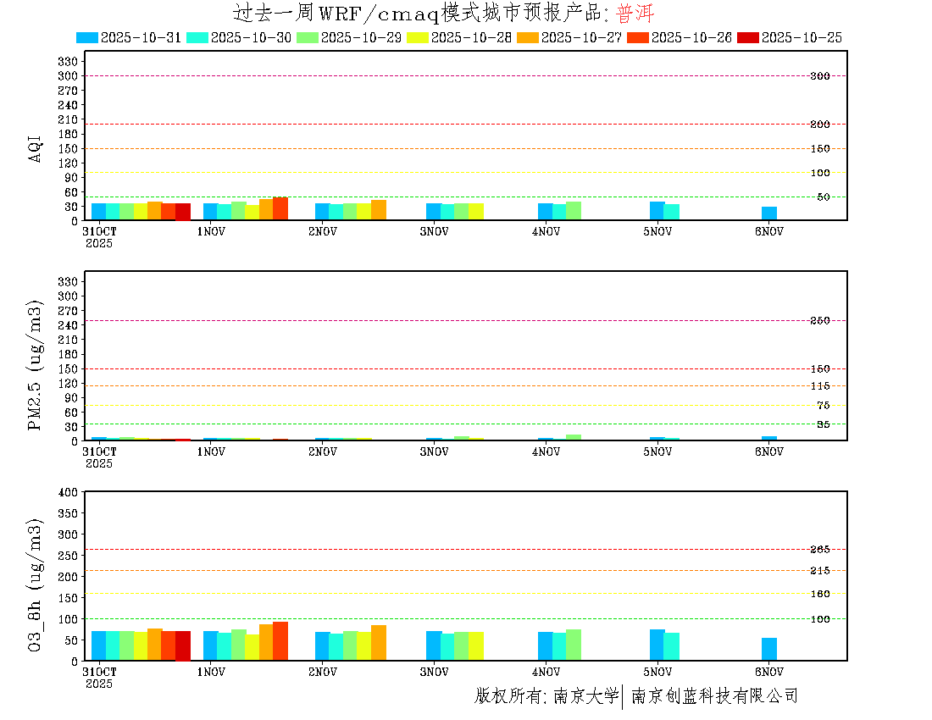Click the O3_8h (ug/m3) y-axis title
932x720 pixels.
click(36, 584)
